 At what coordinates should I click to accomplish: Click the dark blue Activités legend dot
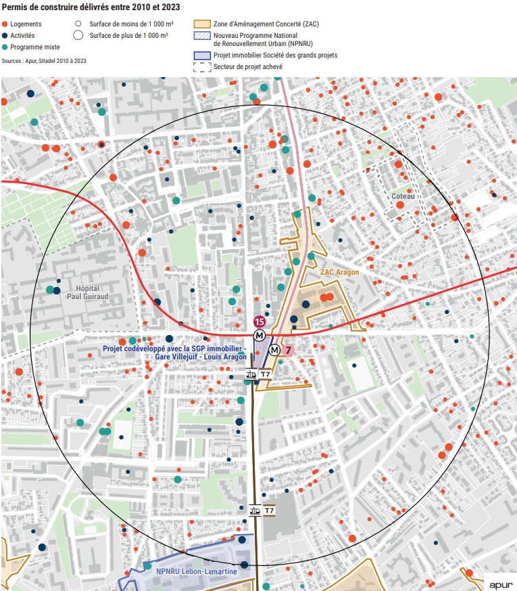click(x=5, y=35)
